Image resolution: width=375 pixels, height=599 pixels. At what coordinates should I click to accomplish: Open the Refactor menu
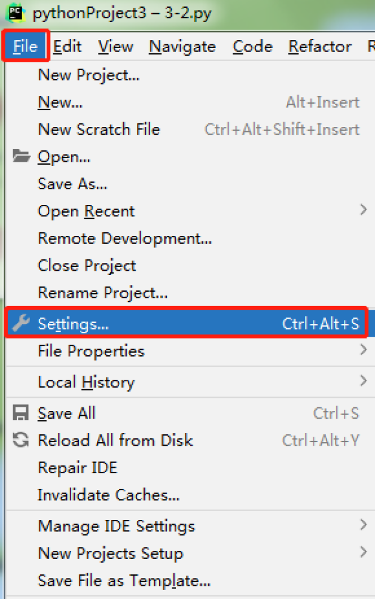tap(320, 47)
